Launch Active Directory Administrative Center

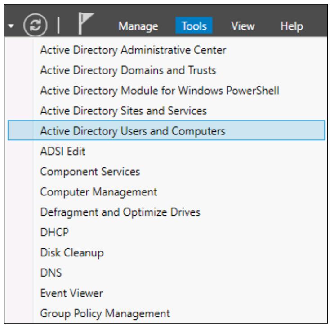[166, 50]
